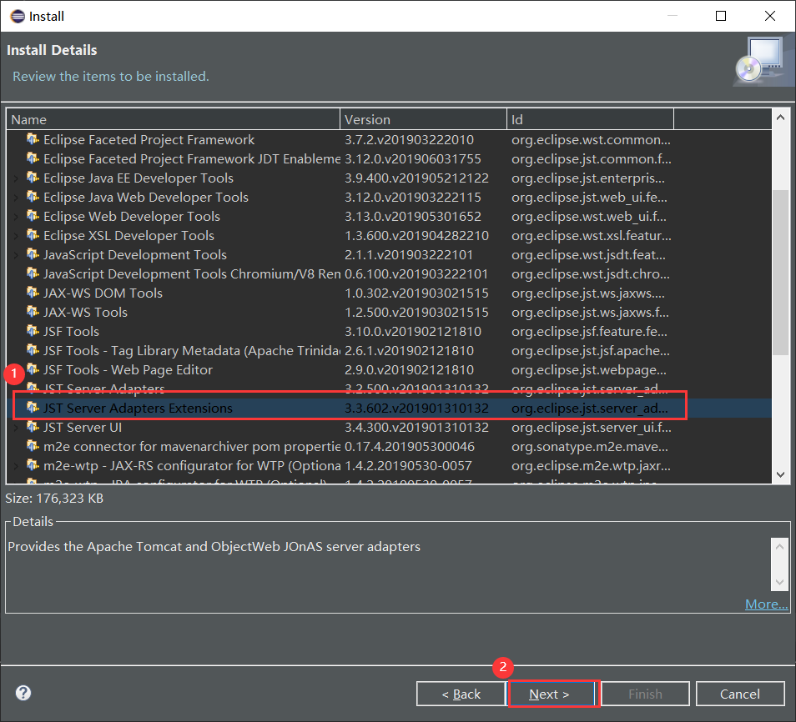Viewport: 796px width, 722px height.
Task: Click the JavaScript Development Tools feature icon
Action: point(33,254)
